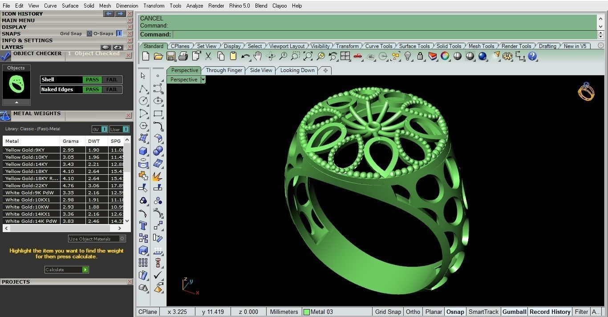The image size is (608, 317).
Task: Click the Fillet curves tool
Action: [158, 126]
